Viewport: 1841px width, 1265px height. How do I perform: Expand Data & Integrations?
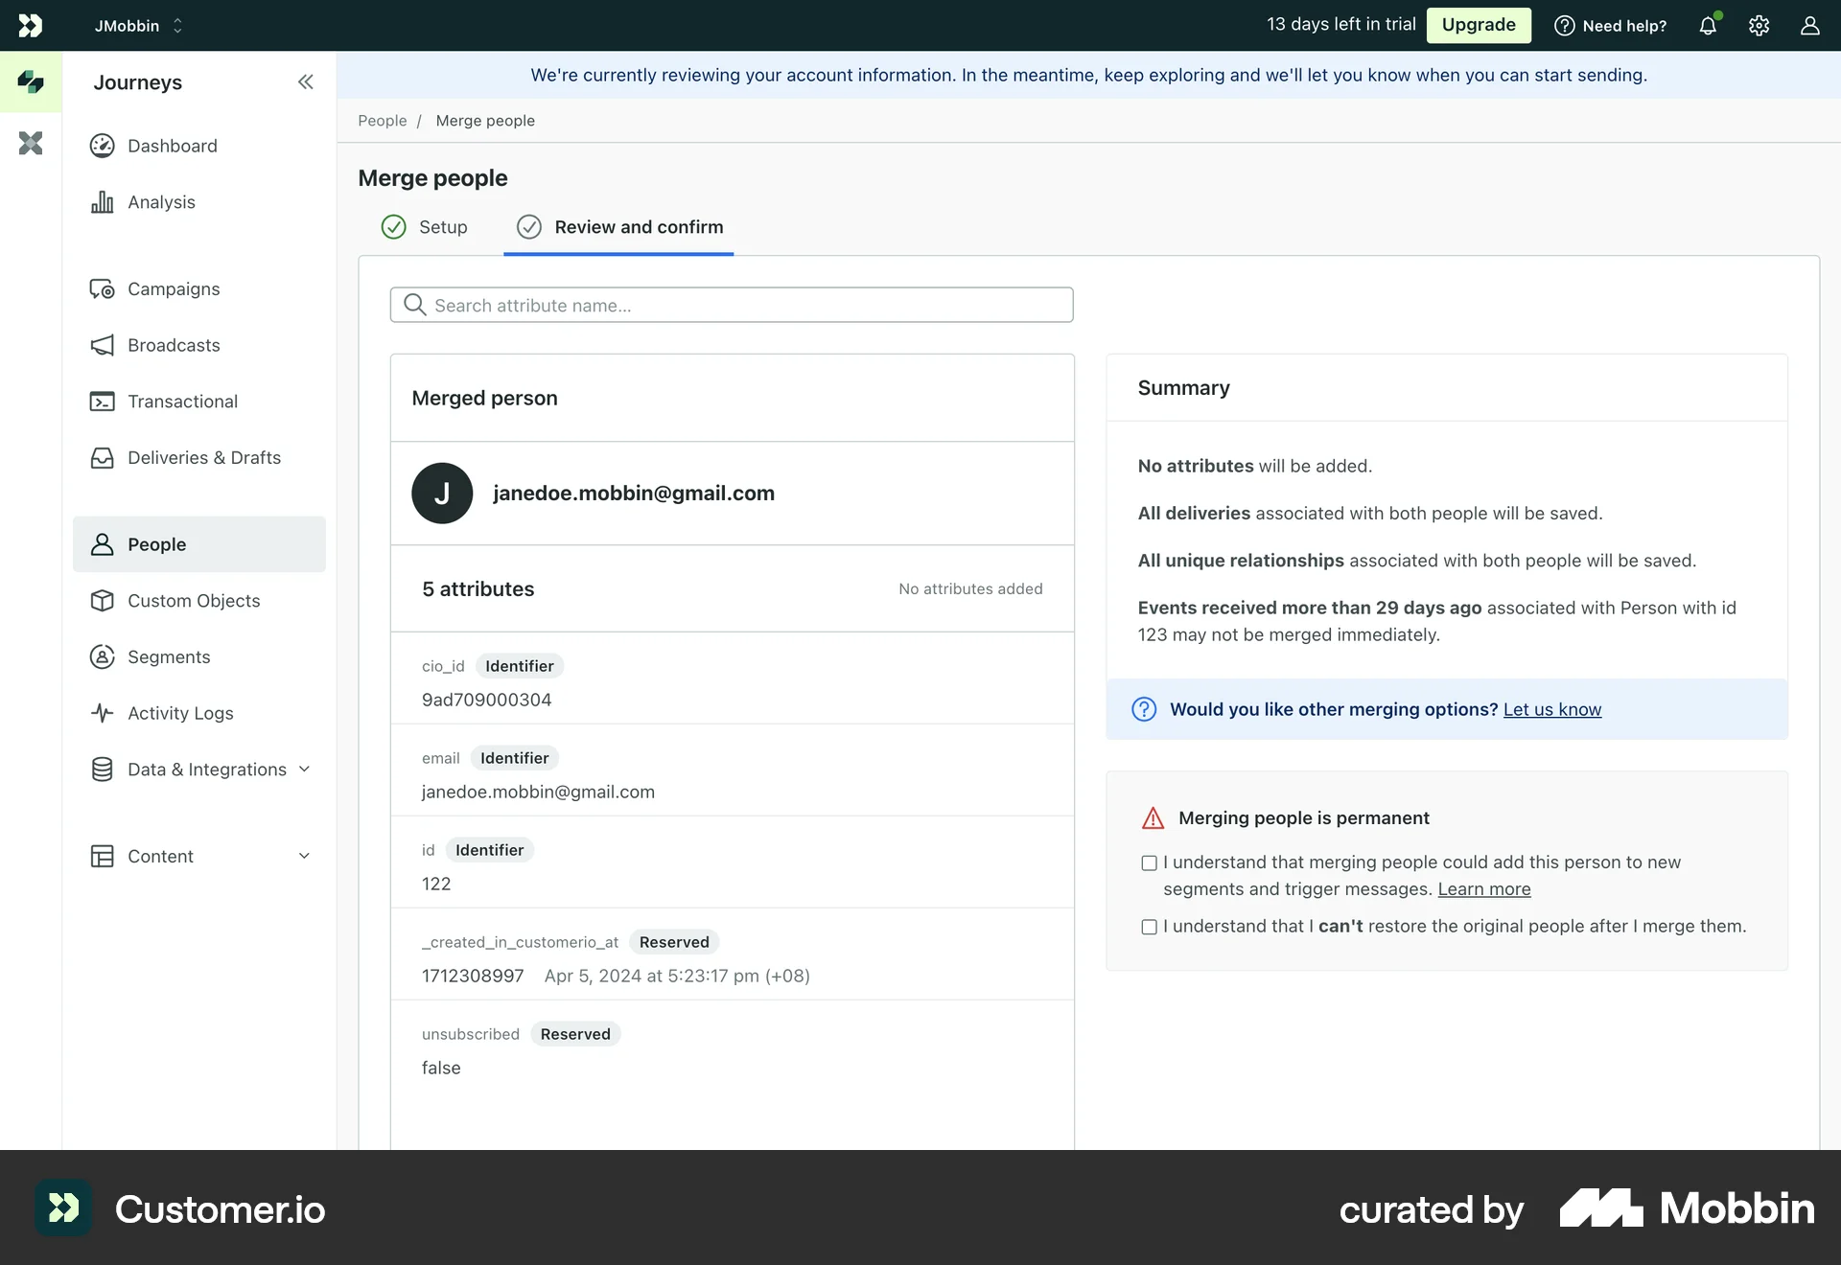[207, 769]
